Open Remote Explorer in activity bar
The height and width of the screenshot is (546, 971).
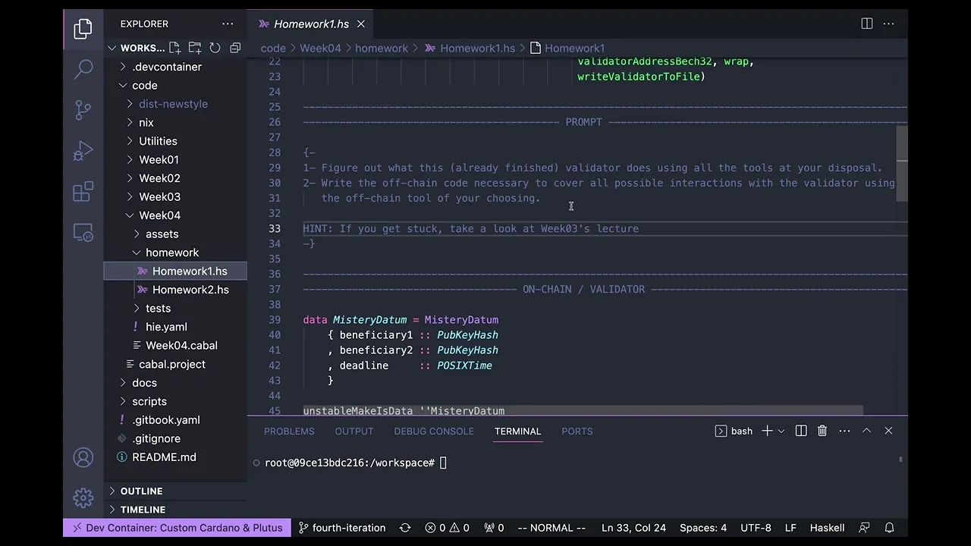(83, 234)
